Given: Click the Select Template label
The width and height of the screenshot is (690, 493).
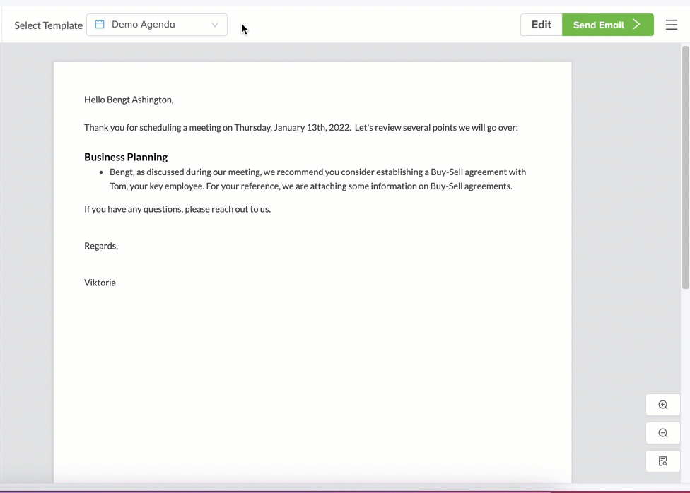Looking at the screenshot, I should [48, 25].
